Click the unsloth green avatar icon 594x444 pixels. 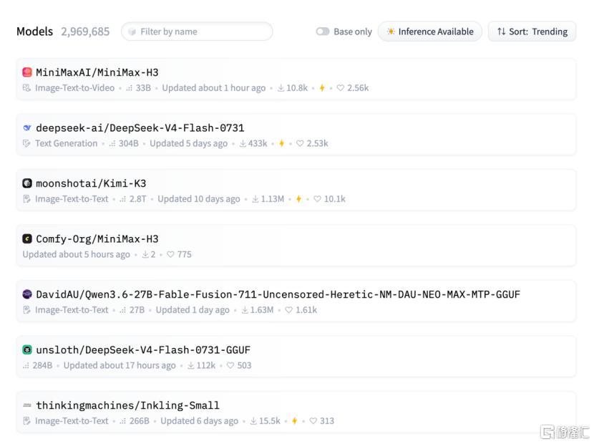pos(27,349)
